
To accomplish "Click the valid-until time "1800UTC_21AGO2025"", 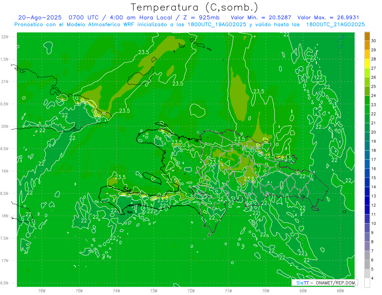I will 335,25.
